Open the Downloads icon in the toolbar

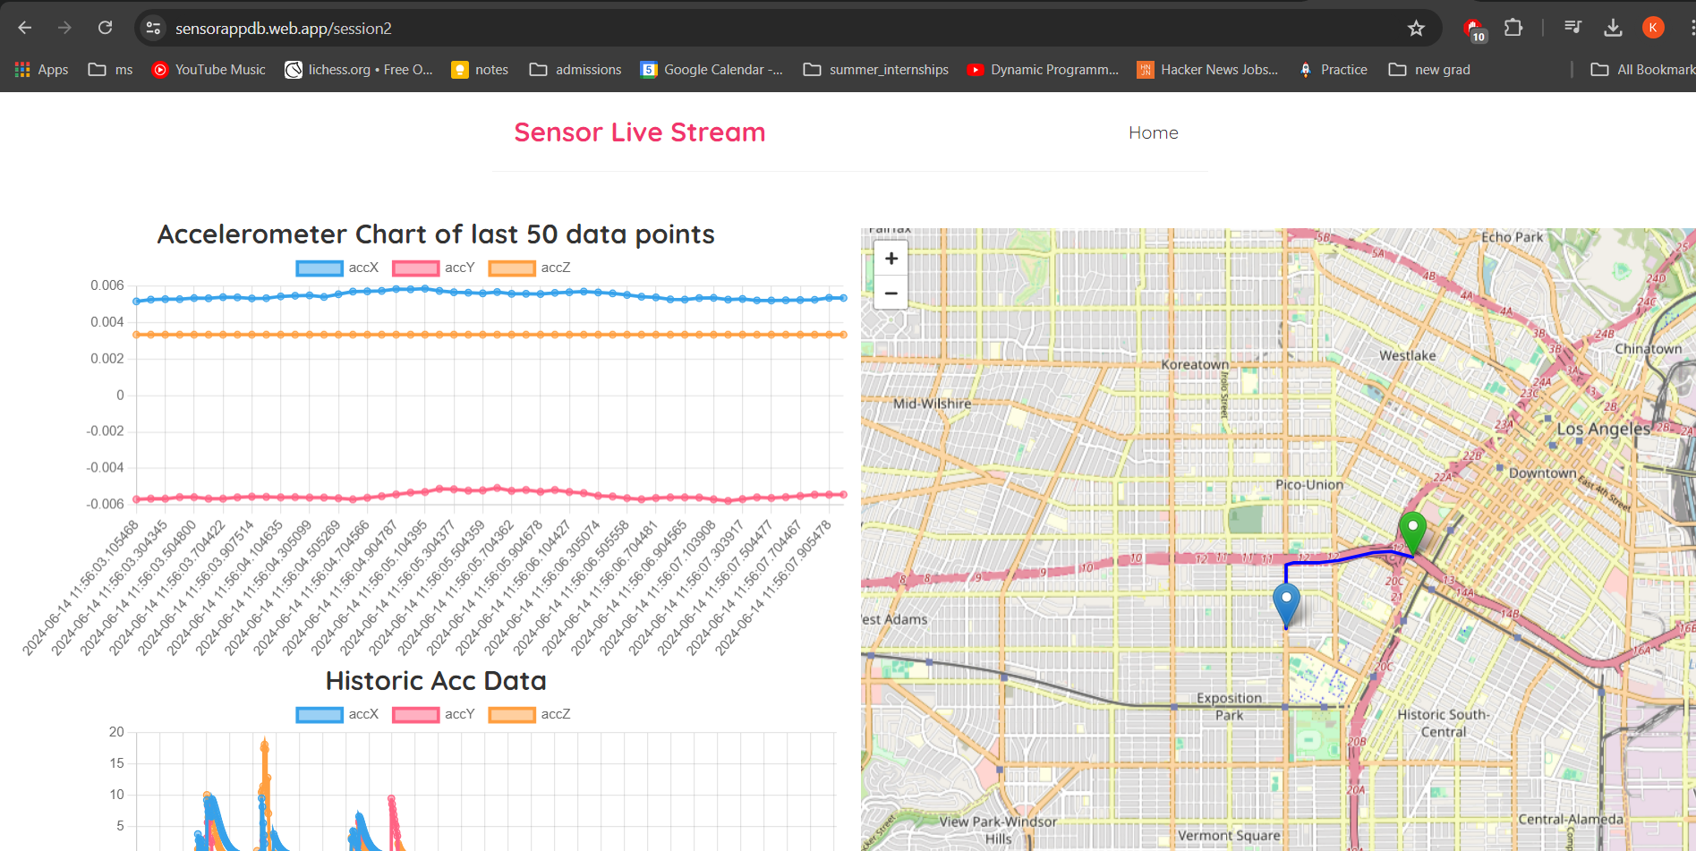pyautogui.click(x=1614, y=28)
